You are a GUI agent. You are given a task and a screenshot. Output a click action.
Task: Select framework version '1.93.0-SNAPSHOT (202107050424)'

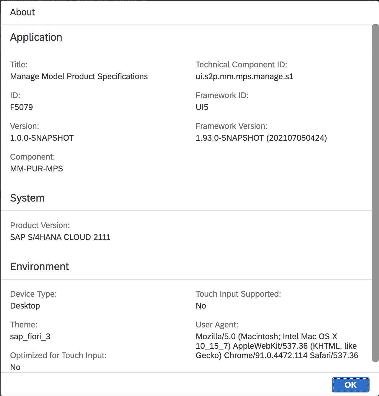261,138
